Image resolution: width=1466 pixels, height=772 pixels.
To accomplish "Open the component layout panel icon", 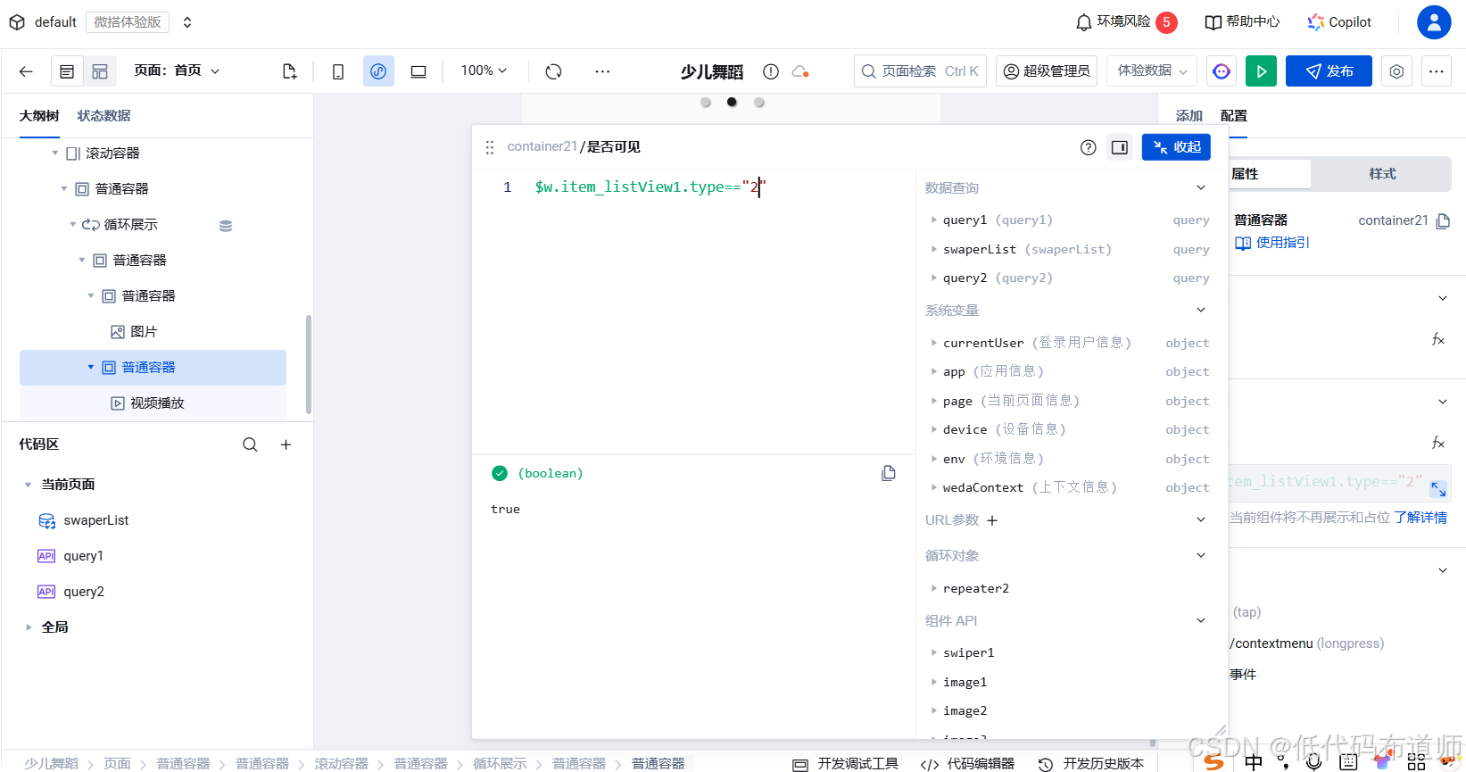I will [x=100, y=71].
